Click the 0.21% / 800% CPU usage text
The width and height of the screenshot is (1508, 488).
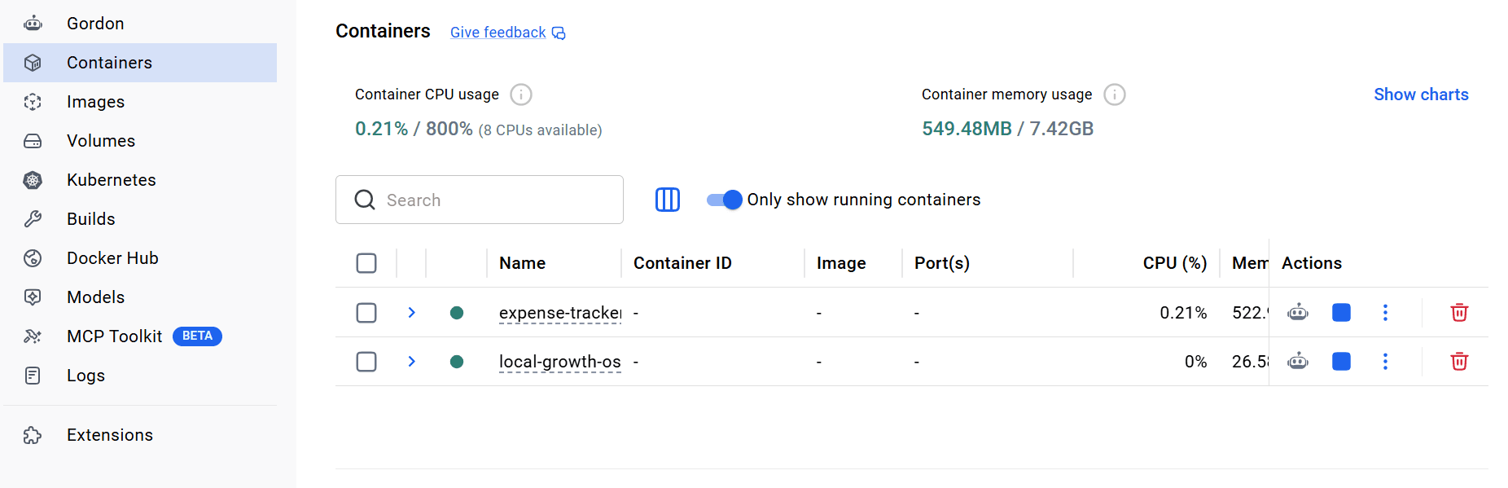point(414,129)
